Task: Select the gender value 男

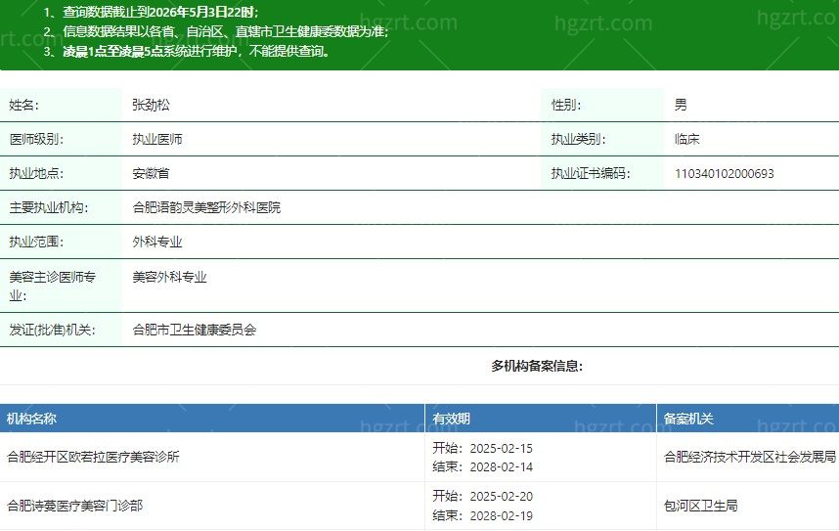Action: click(x=681, y=105)
